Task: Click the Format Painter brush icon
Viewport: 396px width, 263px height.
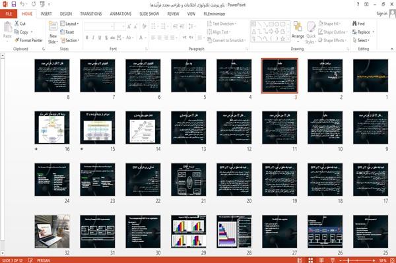Action: pyautogui.click(x=16, y=40)
